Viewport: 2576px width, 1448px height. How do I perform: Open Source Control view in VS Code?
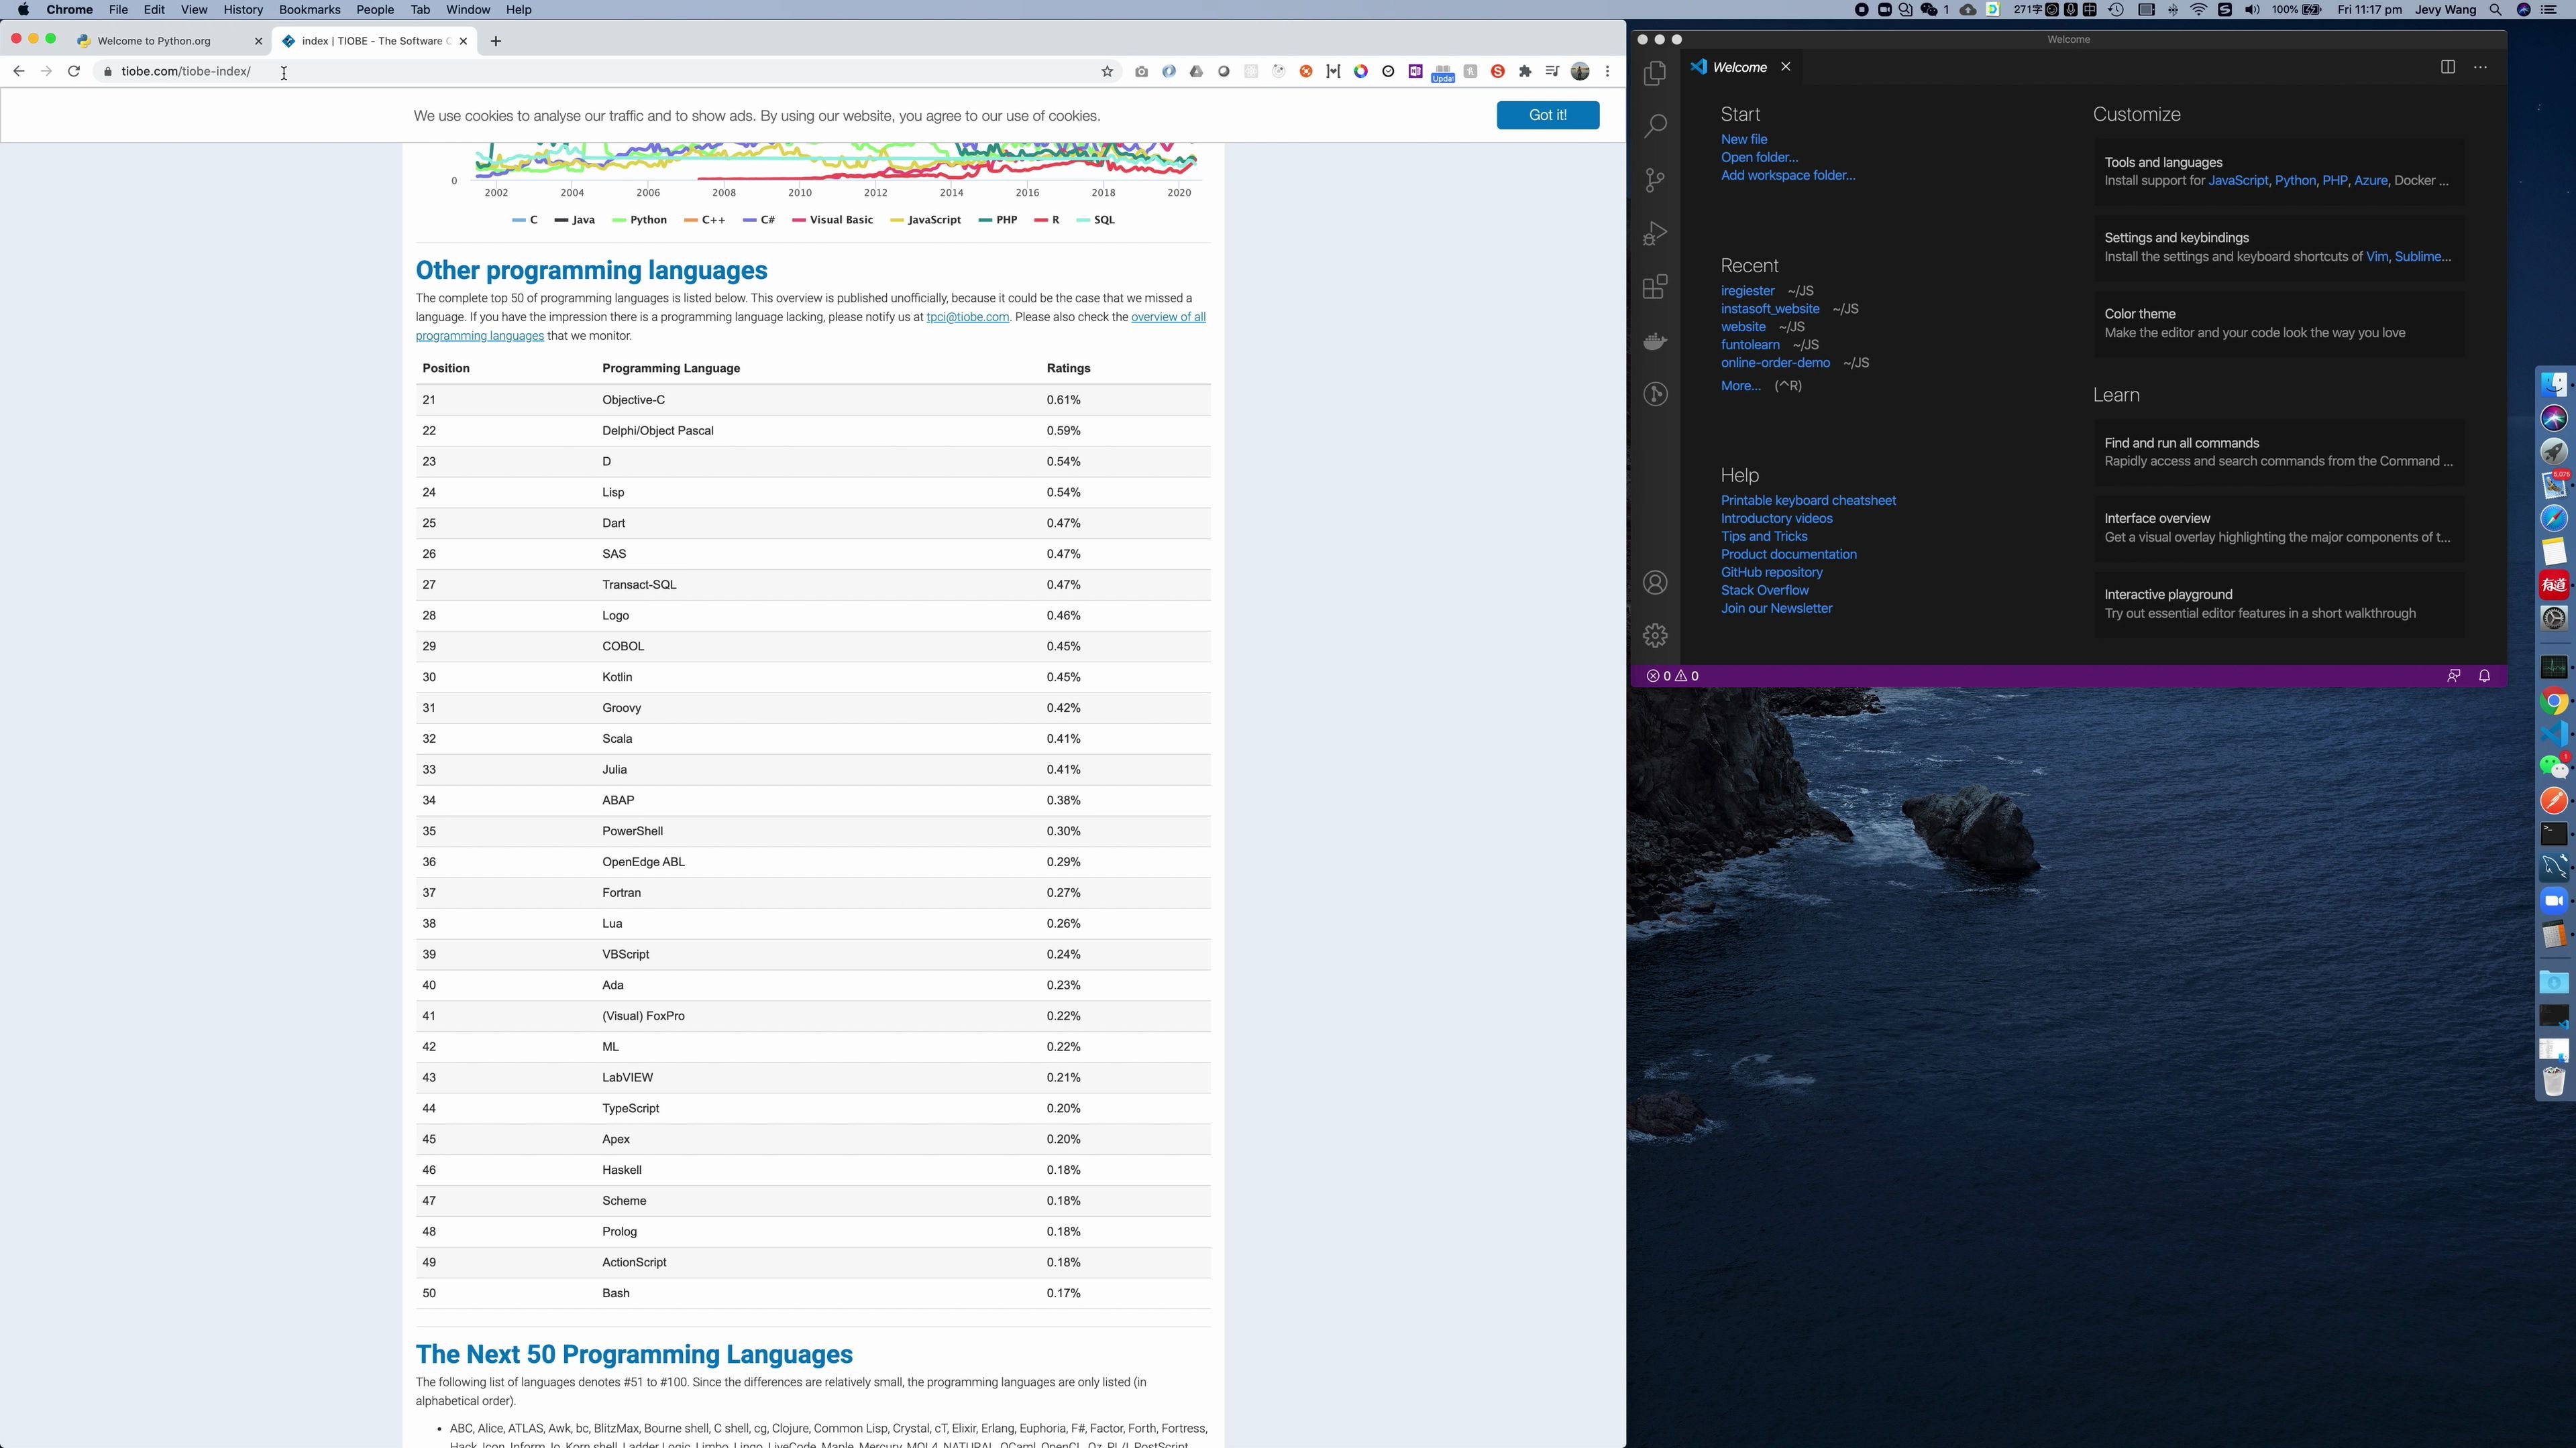(x=1655, y=180)
